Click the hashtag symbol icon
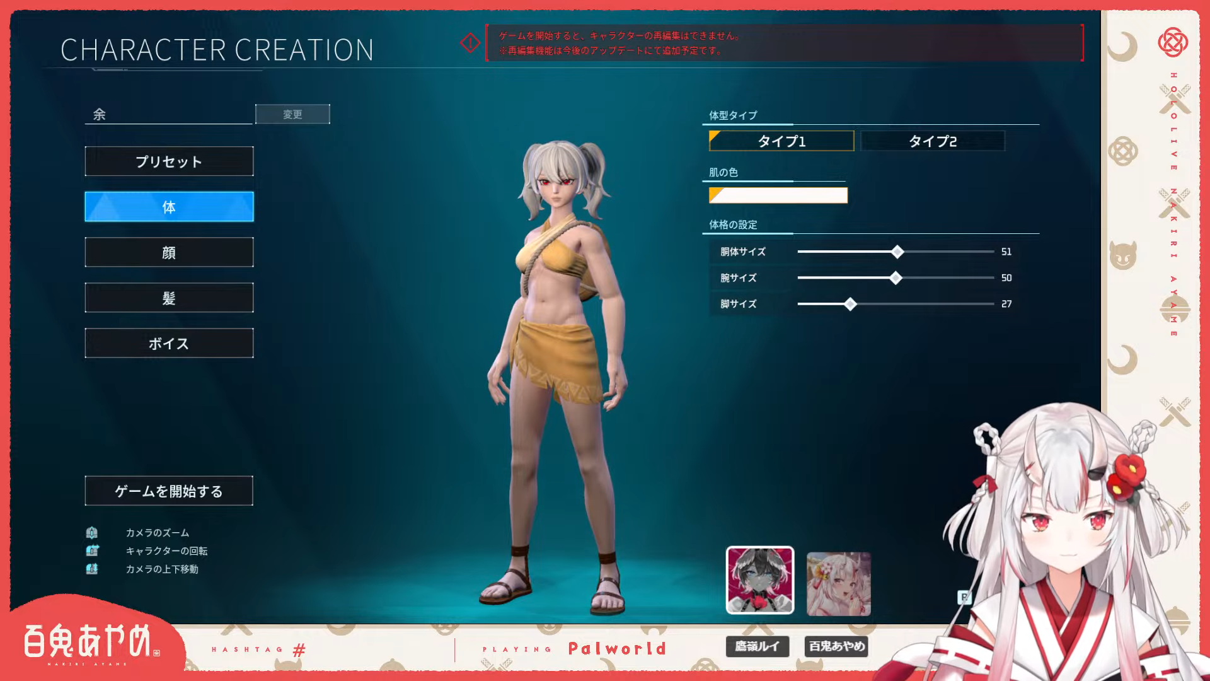 [x=299, y=649]
